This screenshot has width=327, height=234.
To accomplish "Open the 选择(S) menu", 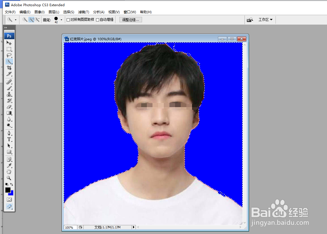I will 69,12.
